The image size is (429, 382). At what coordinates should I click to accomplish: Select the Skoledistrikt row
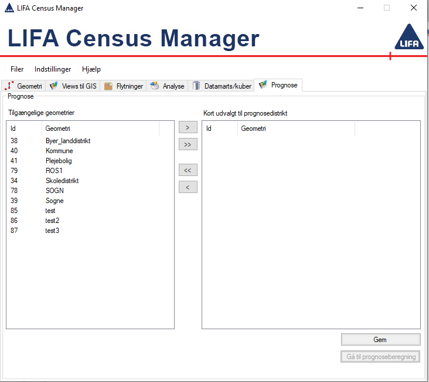(90, 181)
